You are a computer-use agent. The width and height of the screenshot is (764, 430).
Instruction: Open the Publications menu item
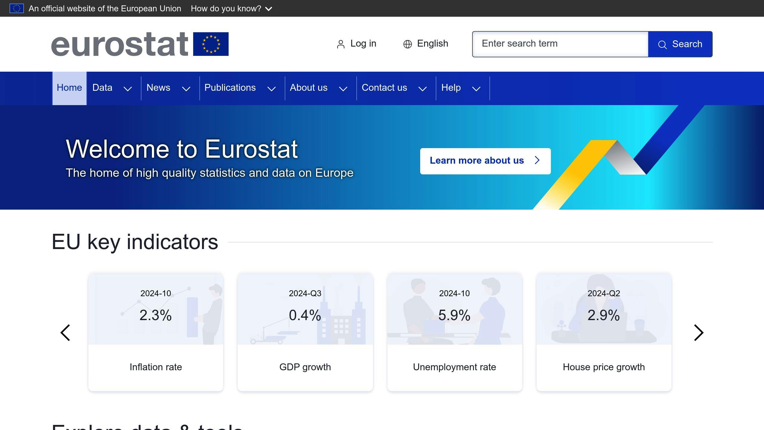[230, 88]
